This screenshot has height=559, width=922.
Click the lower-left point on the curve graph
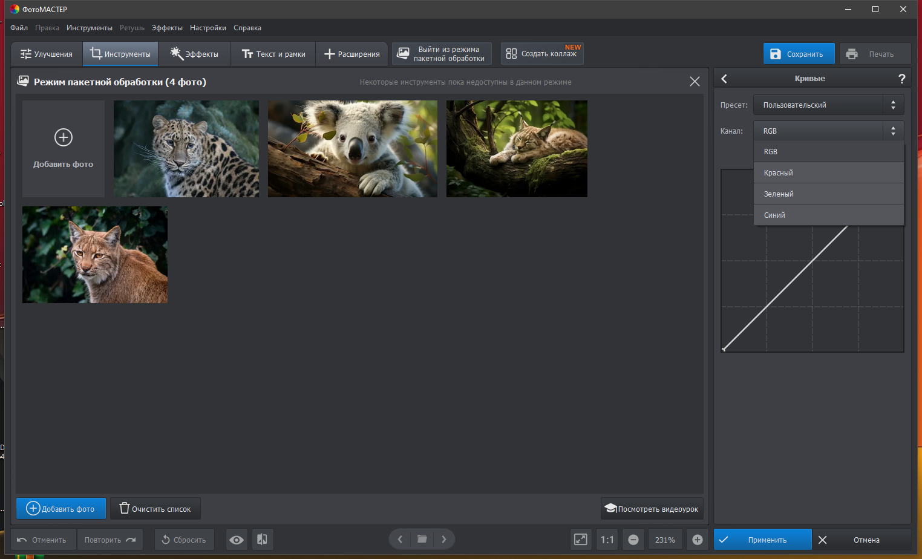coord(724,349)
